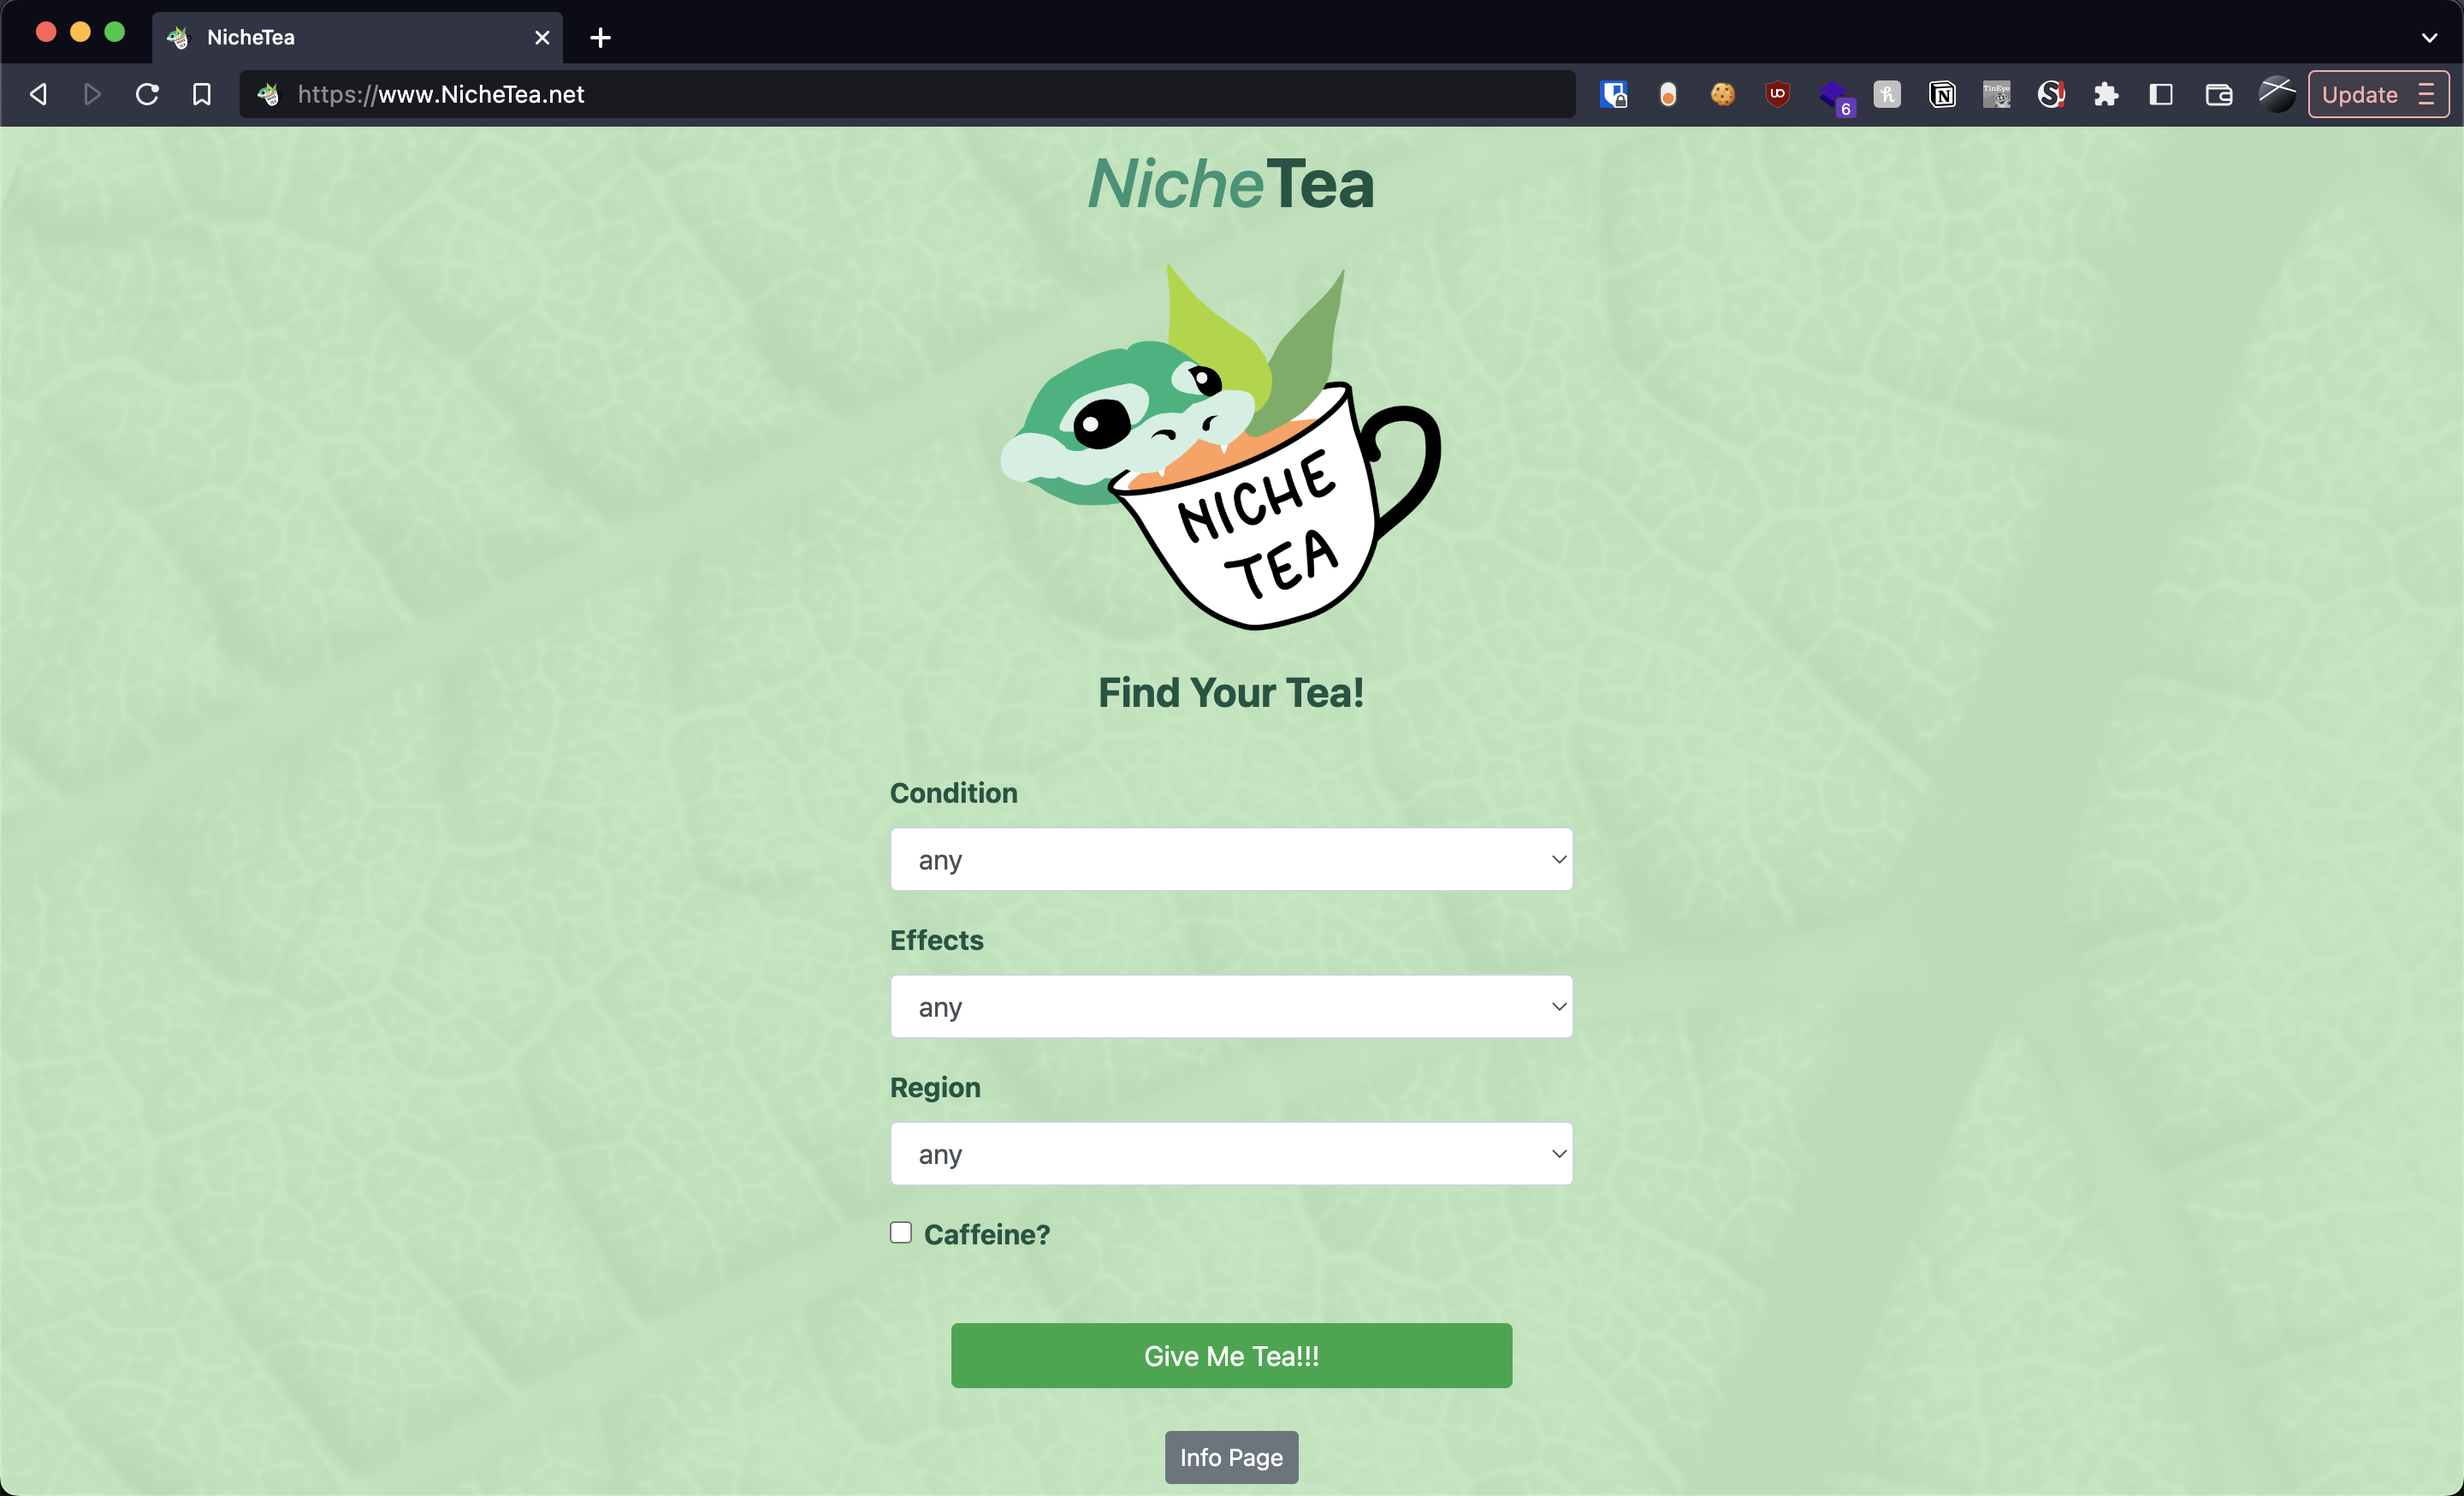This screenshot has width=2464, height=1496.
Task: Click the TinEye extension icon
Action: point(1996,95)
